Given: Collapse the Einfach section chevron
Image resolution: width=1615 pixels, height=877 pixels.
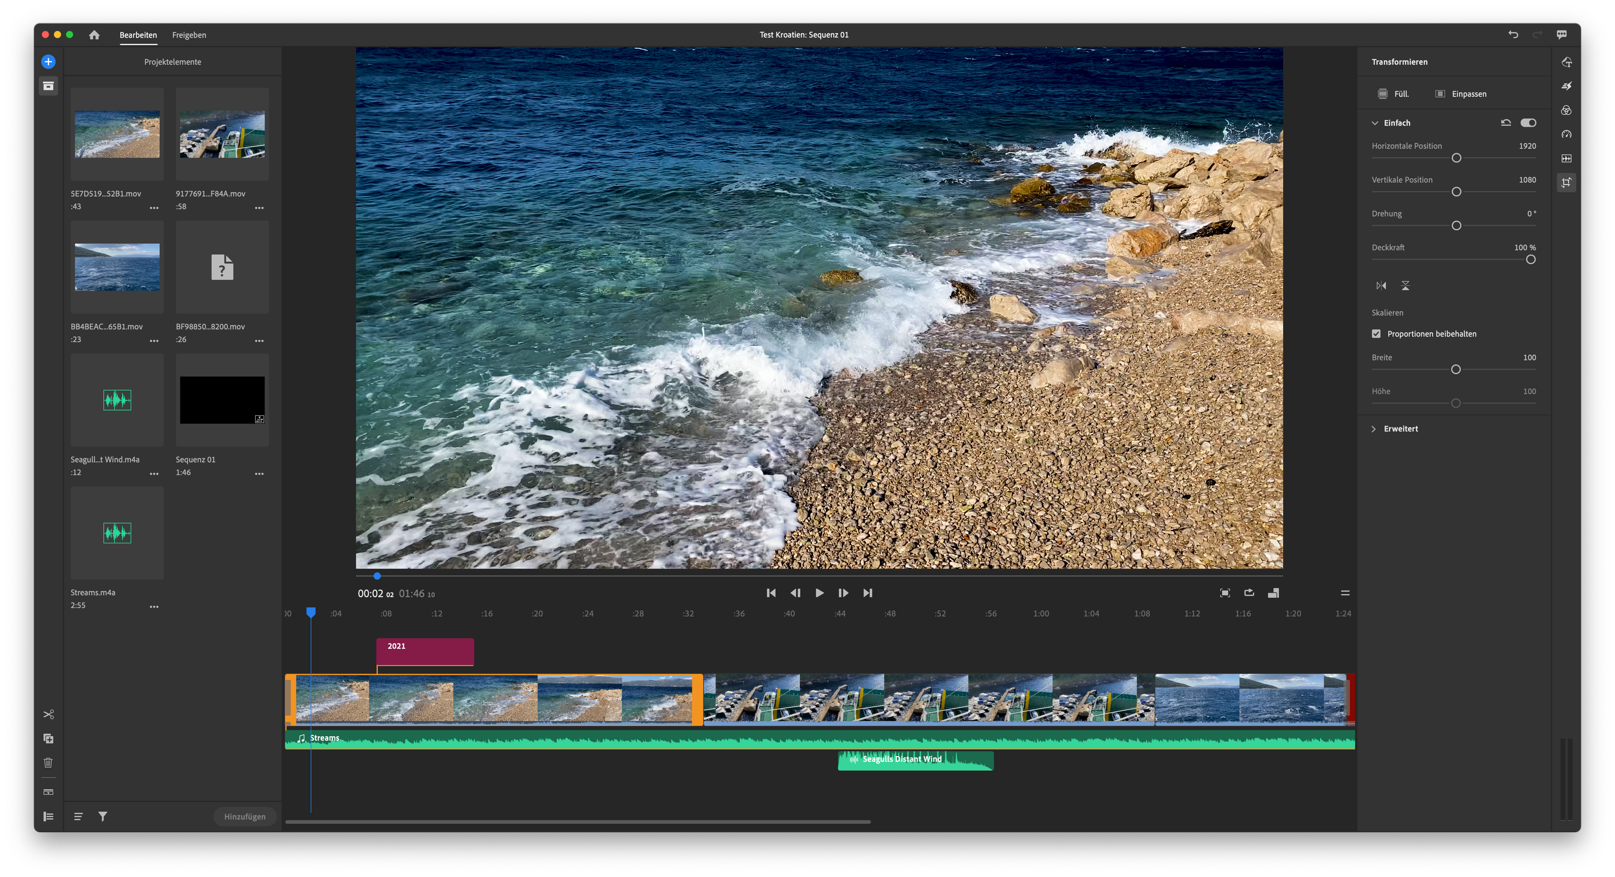Looking at the screenshot, I should tap(1375, 123).
